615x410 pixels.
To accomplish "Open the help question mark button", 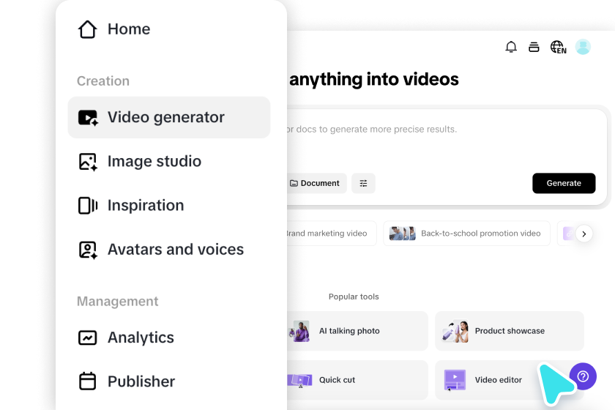I will click(583, 376).
